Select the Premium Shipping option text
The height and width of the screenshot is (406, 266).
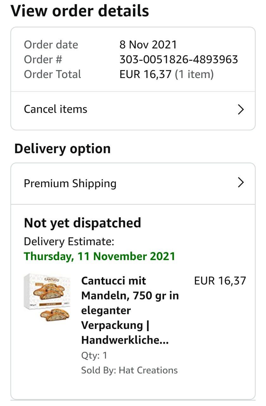(x=70, y=183)
